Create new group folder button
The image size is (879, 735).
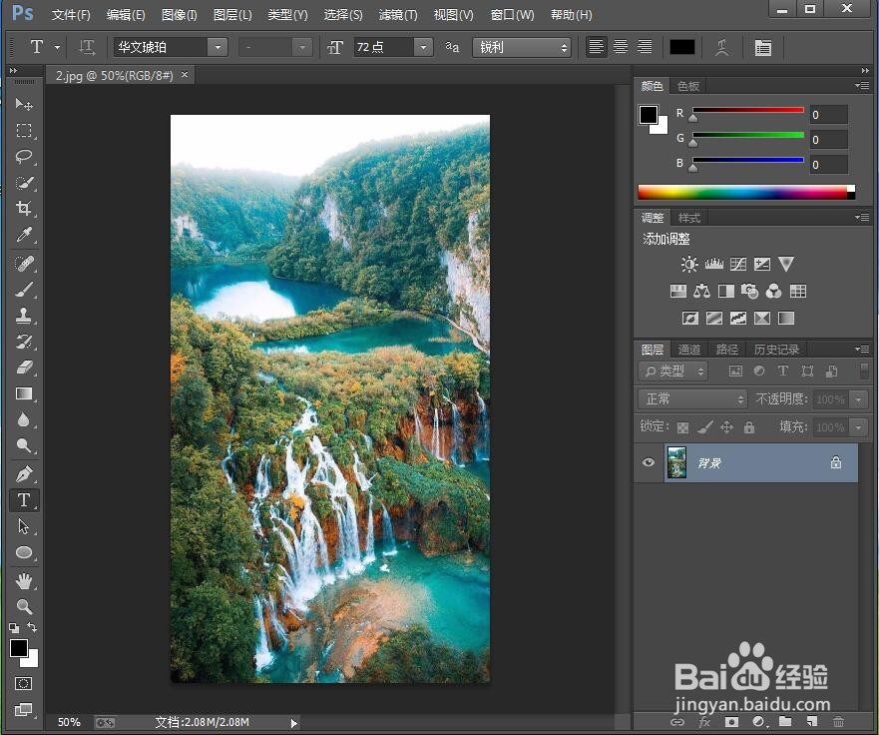(x=785, y=722)
